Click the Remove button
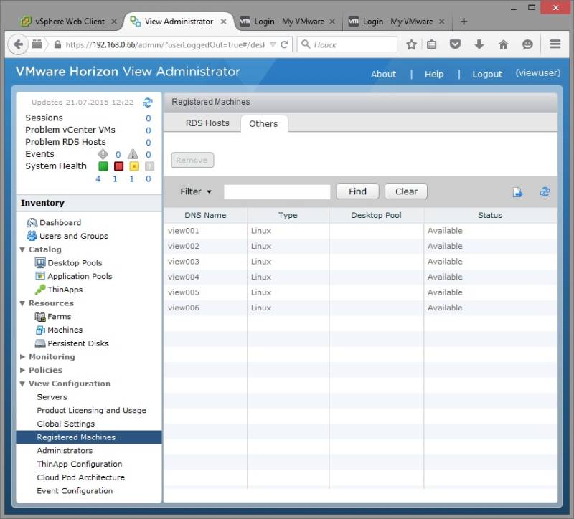 pyautogui.click(x=192, y=160)
